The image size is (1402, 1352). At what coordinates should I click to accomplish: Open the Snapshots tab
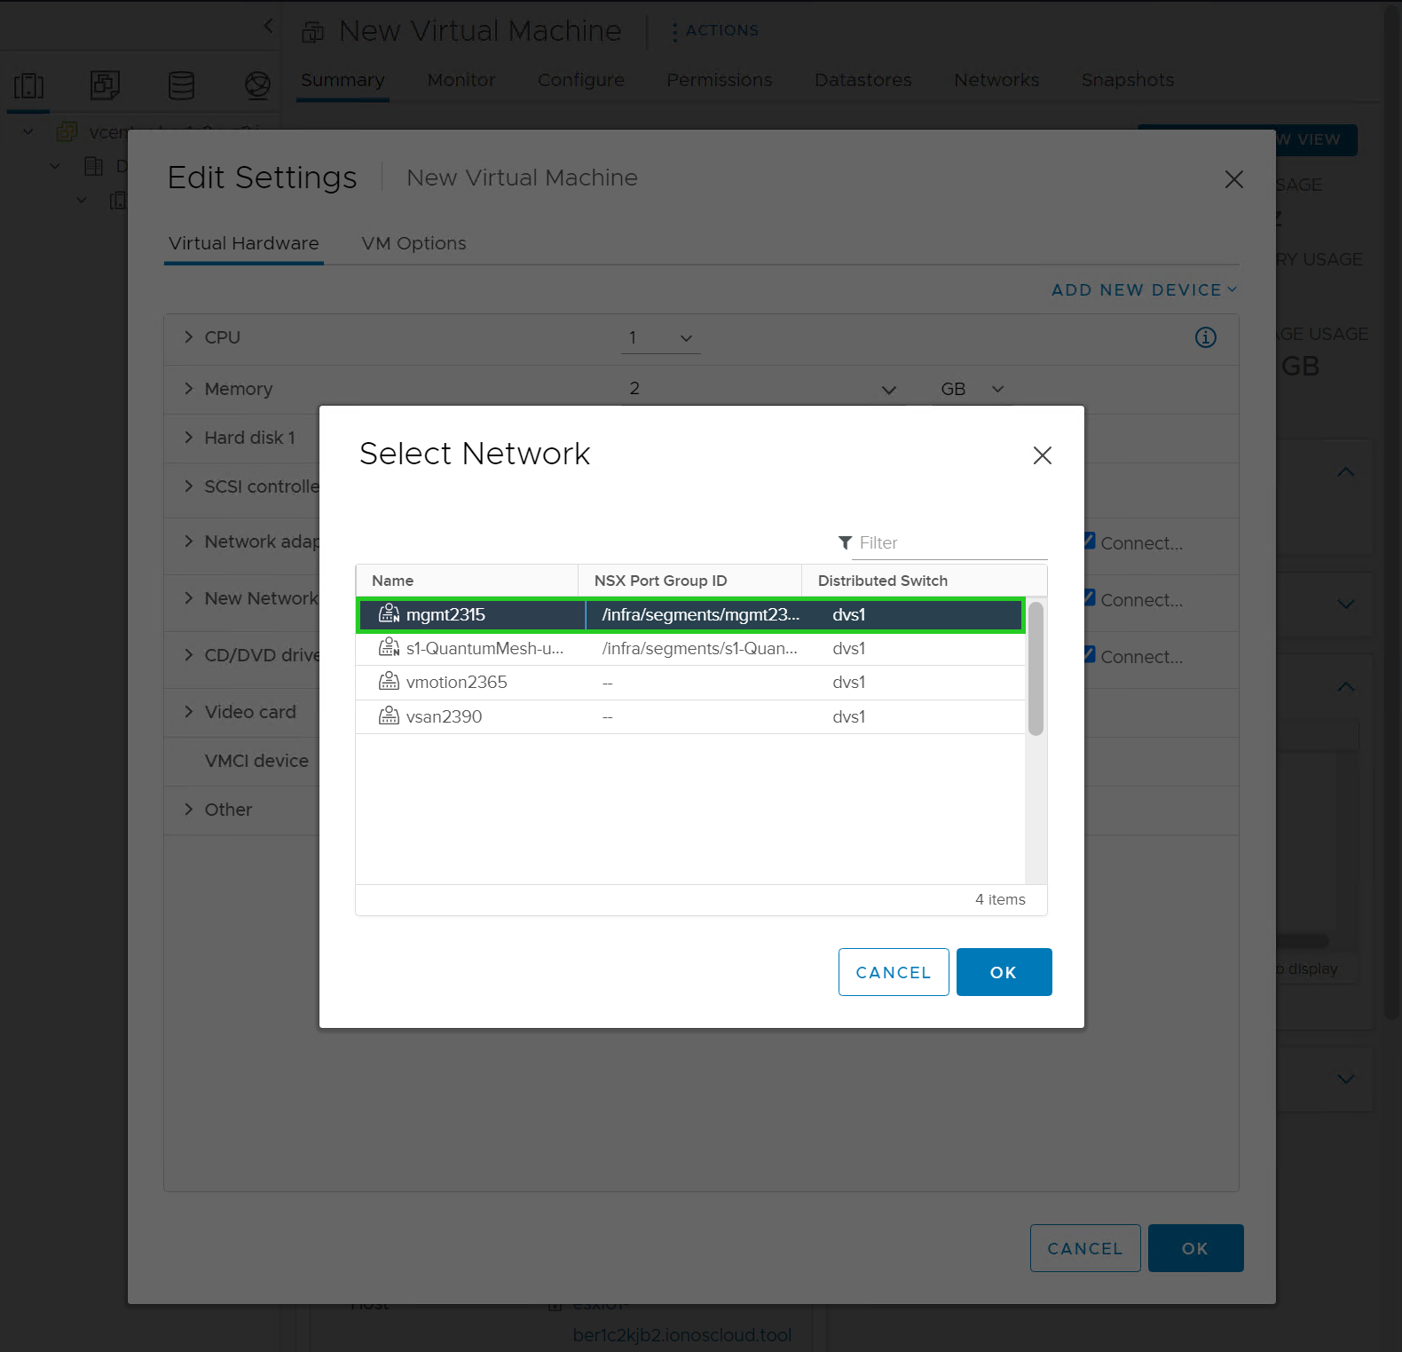tap(1128, 80)
